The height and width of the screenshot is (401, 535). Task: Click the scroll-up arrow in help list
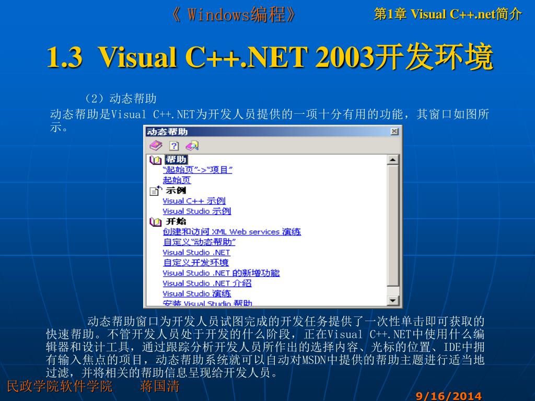pyautogui.click(x=393, y=160)
